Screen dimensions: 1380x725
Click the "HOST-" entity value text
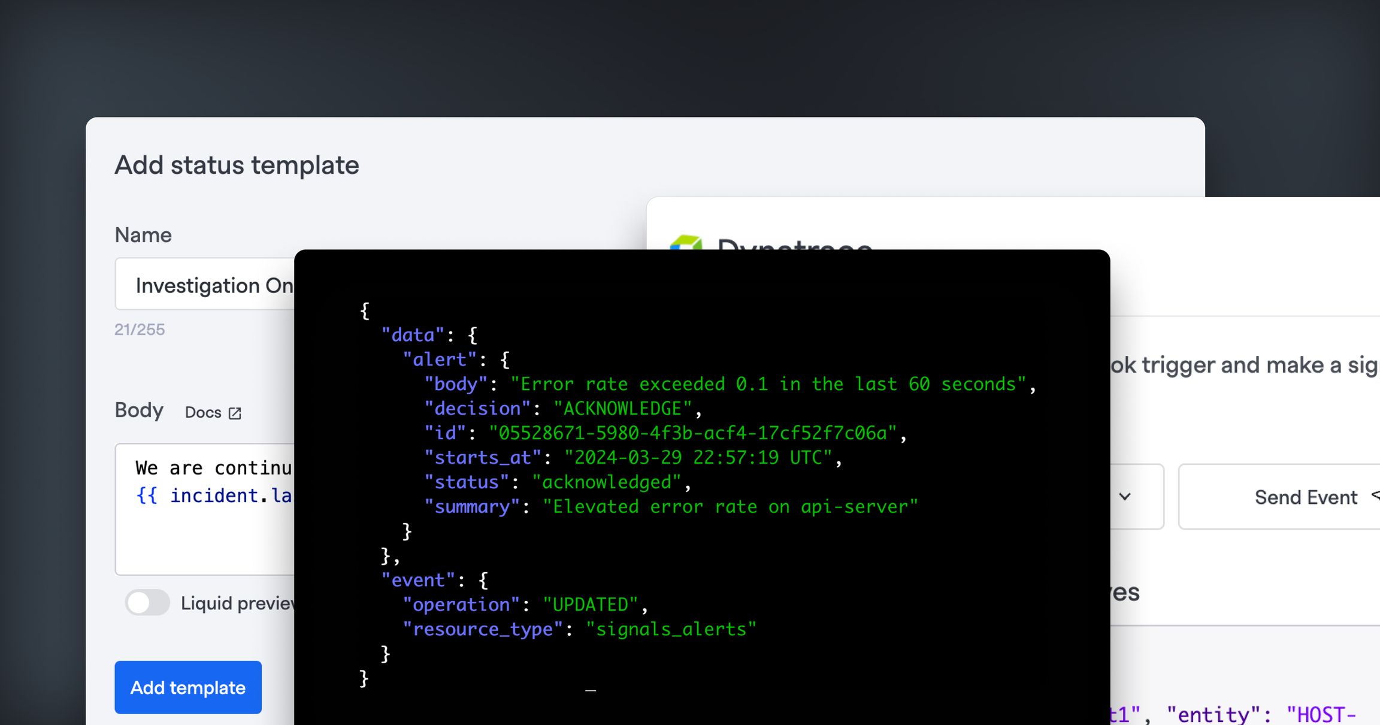tap(1321, 714)
